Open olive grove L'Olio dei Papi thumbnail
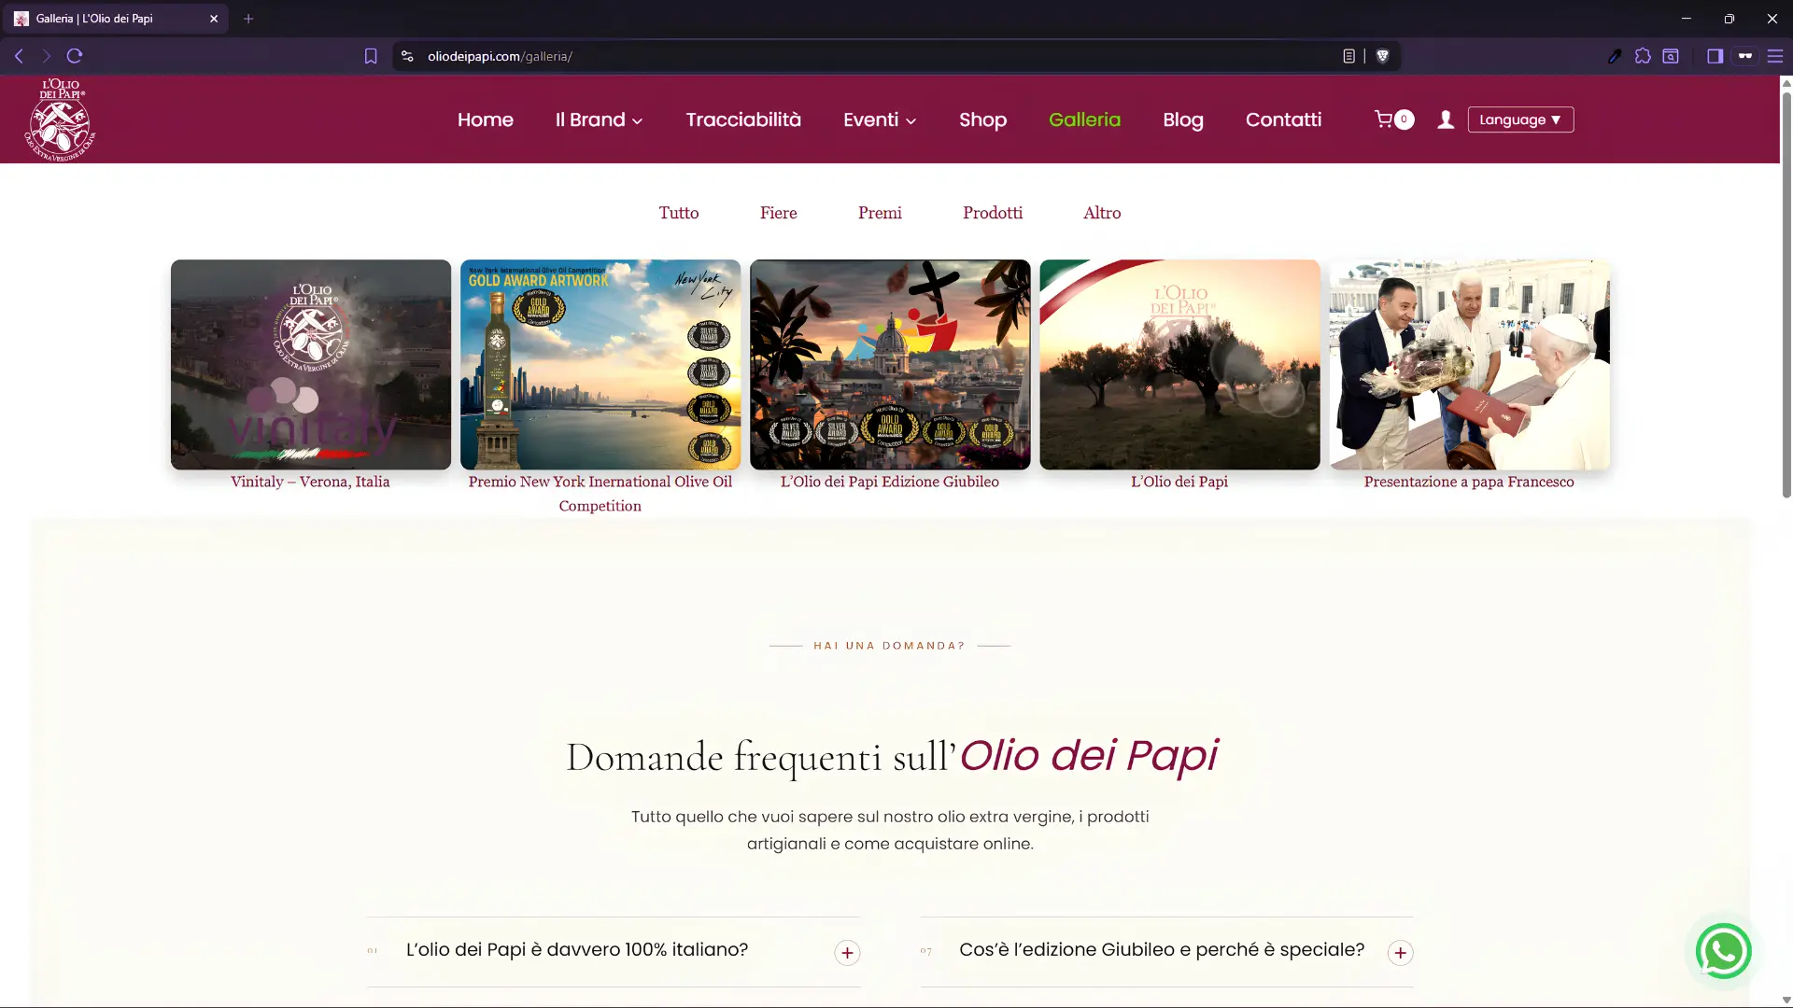Image resolution: width=1793 pixels, height=1008 pixels. [x=1179, y=364]
